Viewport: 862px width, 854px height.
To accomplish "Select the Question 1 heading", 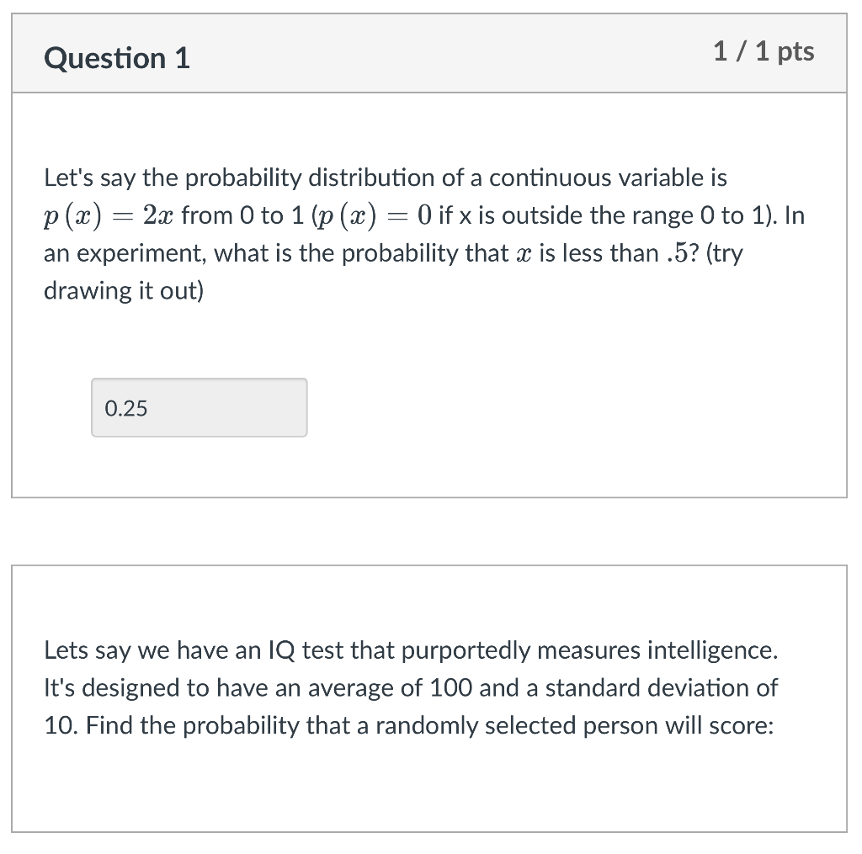I will point(117,57).
